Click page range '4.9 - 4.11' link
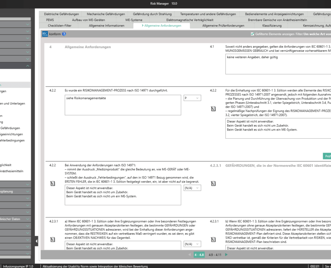Viewport: 331px width, 268px height. [216, 255]
